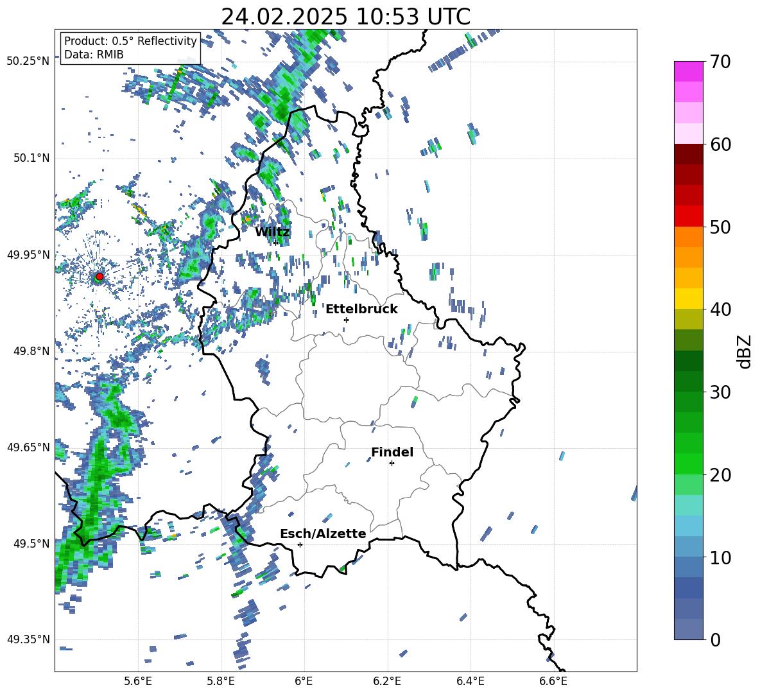Screen dimensions: 760x694
Task: Click the bright green 20 dBZ colorbar swatch
Action: 688,464
